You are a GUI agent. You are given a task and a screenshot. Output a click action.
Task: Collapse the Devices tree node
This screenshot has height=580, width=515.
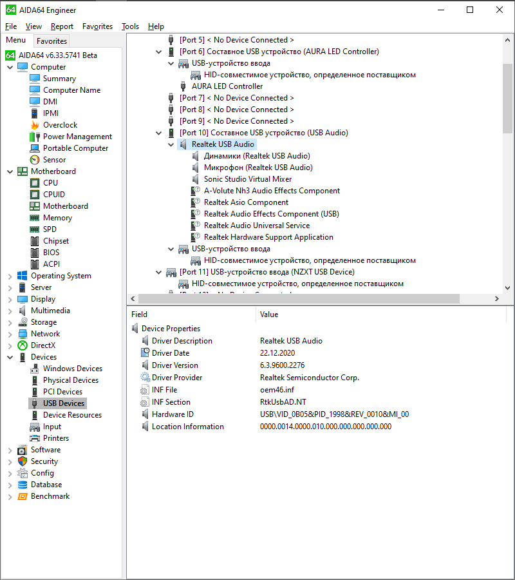(10, 357)
